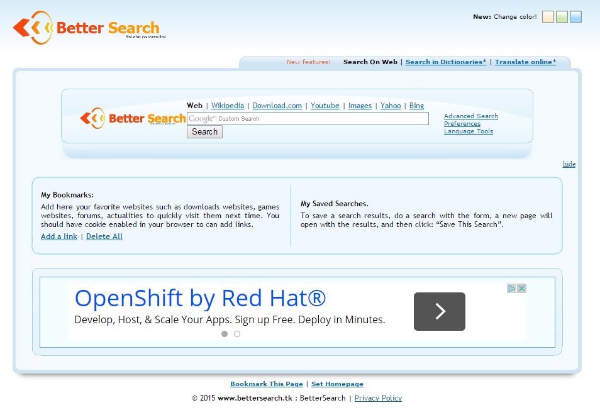Click Add a link under My Bookmarks
The width and height of the screenshot is (600, 410).
(59, 236)
